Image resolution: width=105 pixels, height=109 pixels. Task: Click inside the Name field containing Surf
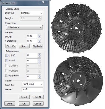(32, 89)
